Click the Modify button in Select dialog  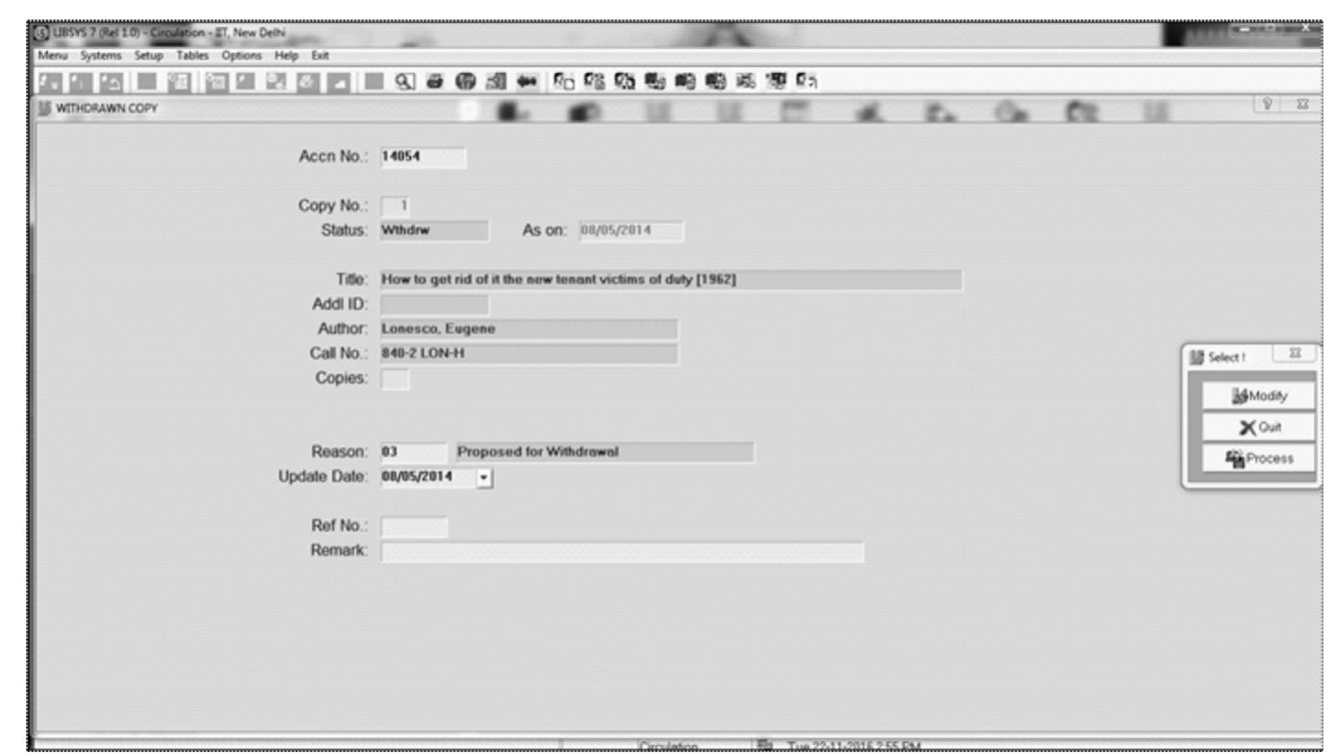point(1258,394)
